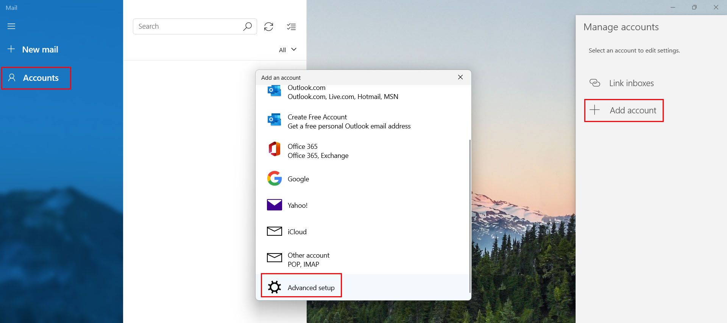The width and height of the screenshot is (727, 323).
Task: Open the hamburger navigation menu
Action: [11, 26]
